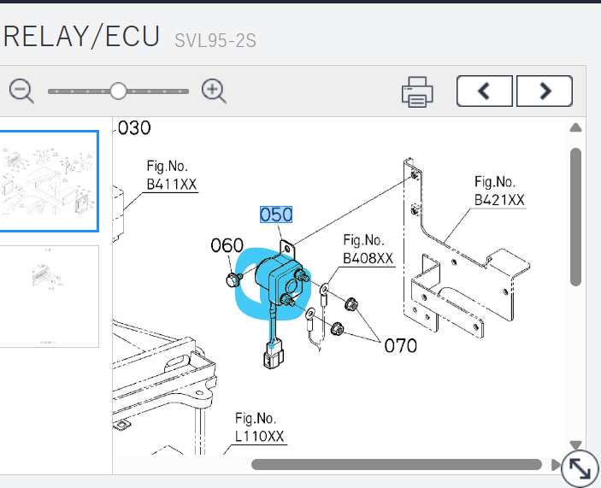Open Fig.No. B421XX reference

click(x=499, y=191)
